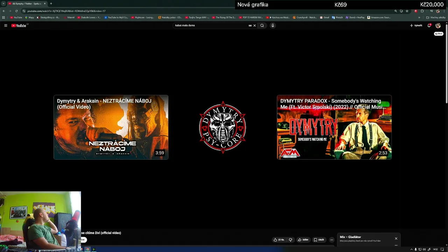Click the YouTube logo home link
Screen dimensions: 448x252
pos(19,26)
